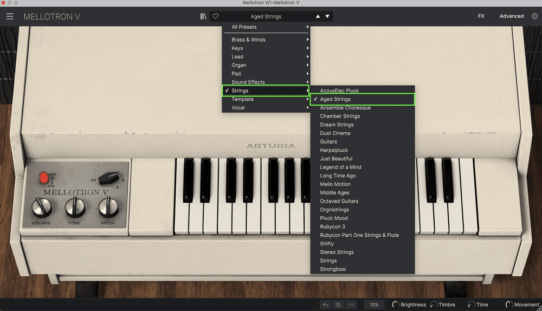Open the edit history list icon
Image resolution: width=542 pixels, height=311 pixels.
(338, 305)
